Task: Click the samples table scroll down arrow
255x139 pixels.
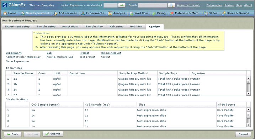Action: tap(248, 93)
